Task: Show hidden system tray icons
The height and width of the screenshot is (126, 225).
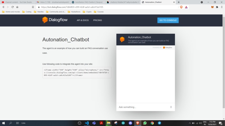Action: 190,123
